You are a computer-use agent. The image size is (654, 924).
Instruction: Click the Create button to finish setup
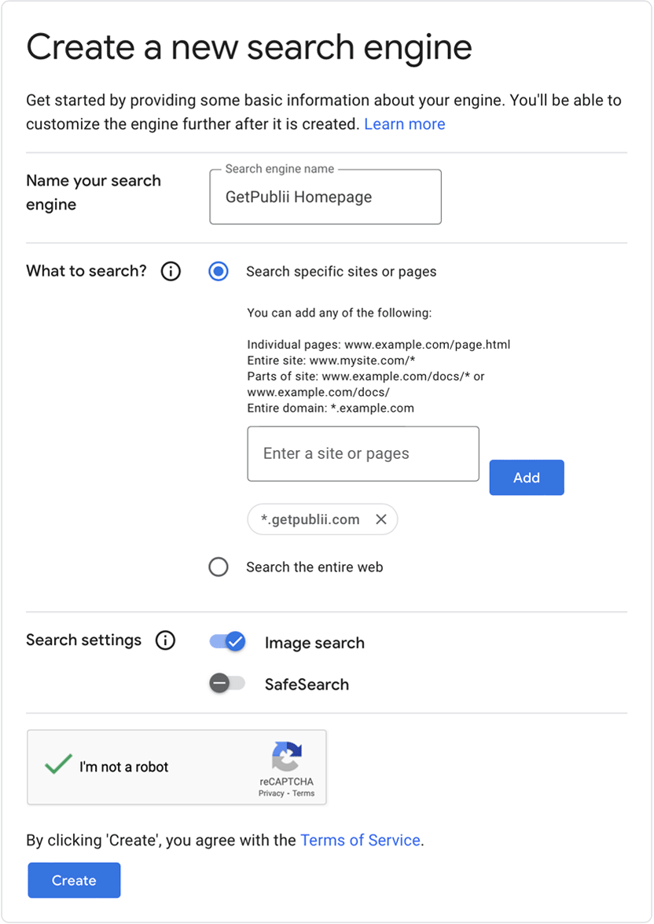tap(74, 880)
